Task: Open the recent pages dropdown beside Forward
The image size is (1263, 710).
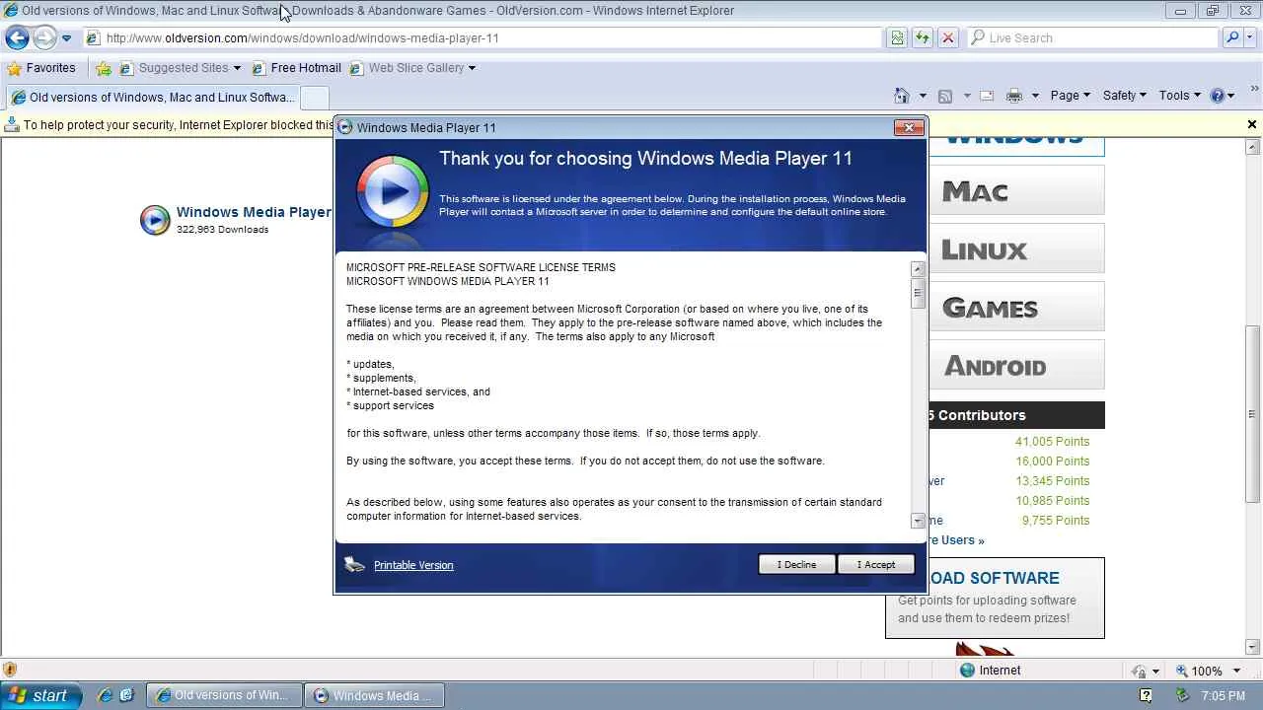Action: [66, 38]
